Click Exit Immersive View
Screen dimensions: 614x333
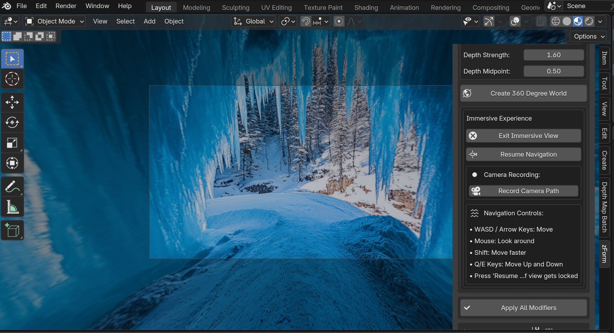tap(524, 136)
